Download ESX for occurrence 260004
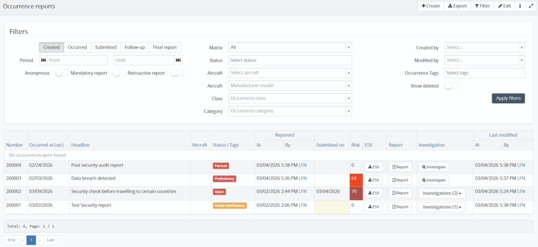Image resolution: width=538 pixels, height=247 pixels. click(373, 167)
